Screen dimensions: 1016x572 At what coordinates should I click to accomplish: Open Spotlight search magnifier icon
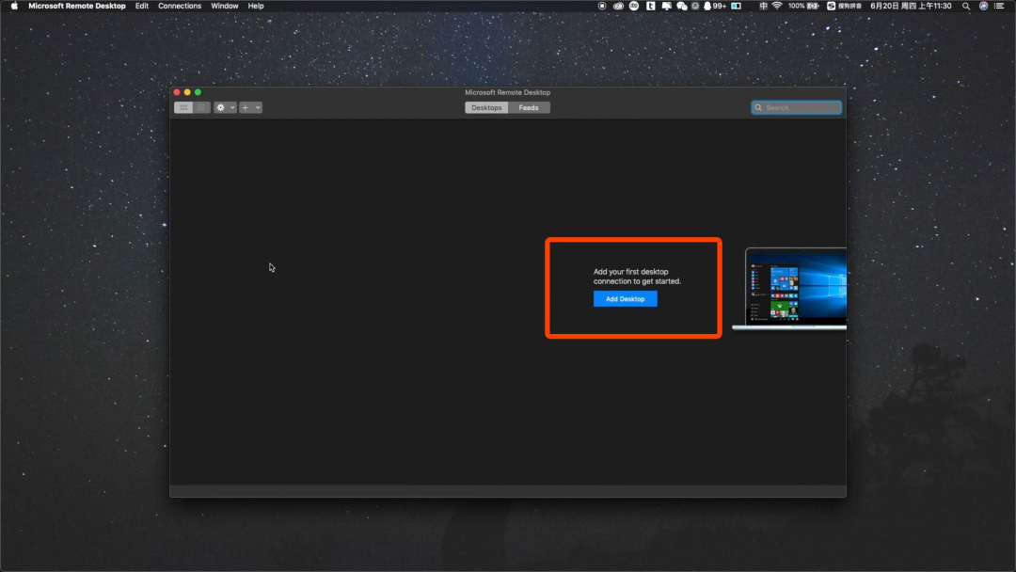966,6
